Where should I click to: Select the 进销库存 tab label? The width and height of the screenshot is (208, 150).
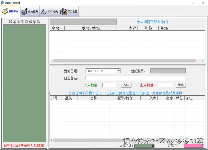click(14, 11)
